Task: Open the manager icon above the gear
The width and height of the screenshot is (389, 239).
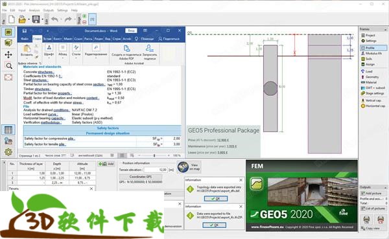Action: point(8,141)
